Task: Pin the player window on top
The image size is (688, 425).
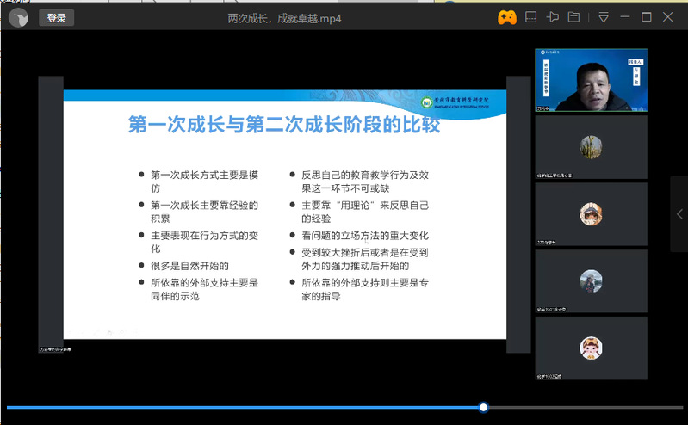Action: tap(553, 17)
